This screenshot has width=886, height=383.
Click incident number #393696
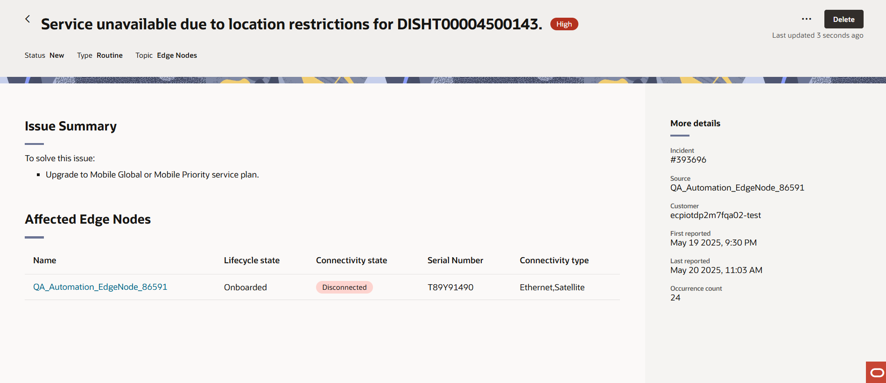[689, 159]
